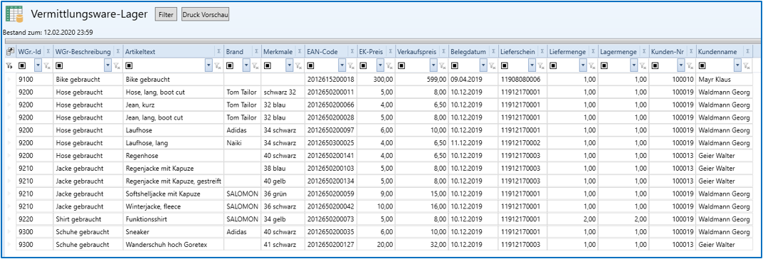The height and width of the screenshot is (259, 763).
Task: Expand the Artikeltext filter value dropdown
Action: [209, 65]
